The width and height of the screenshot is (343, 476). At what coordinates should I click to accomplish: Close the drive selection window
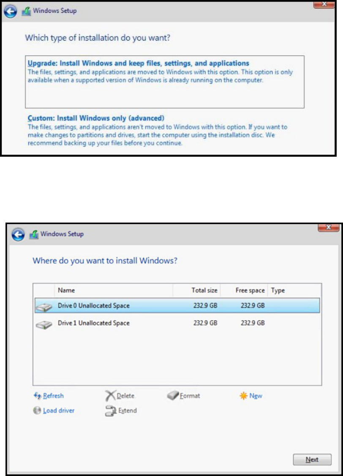329,227
